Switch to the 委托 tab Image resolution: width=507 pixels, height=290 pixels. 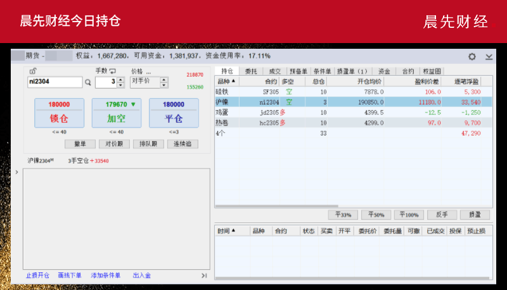click(250, 72)
